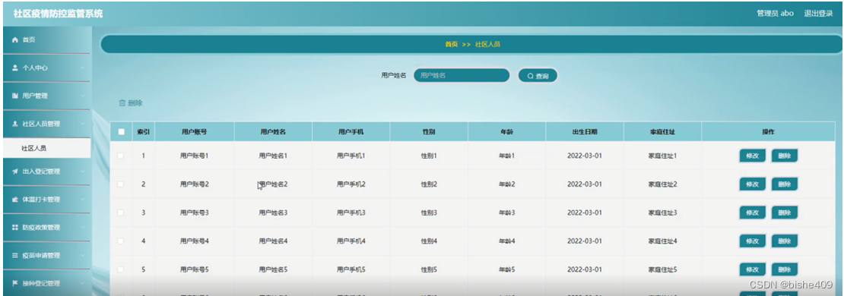Click the 家庭住址 column header
Screen dimensions: 844x296
point(662,131)
